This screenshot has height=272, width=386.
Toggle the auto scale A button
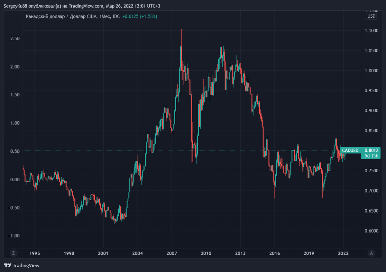(372, 253)
